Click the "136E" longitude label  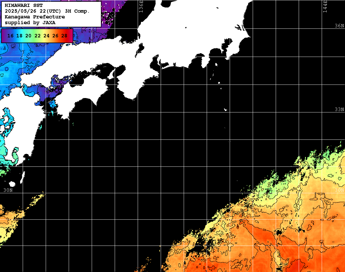[141, 7]
